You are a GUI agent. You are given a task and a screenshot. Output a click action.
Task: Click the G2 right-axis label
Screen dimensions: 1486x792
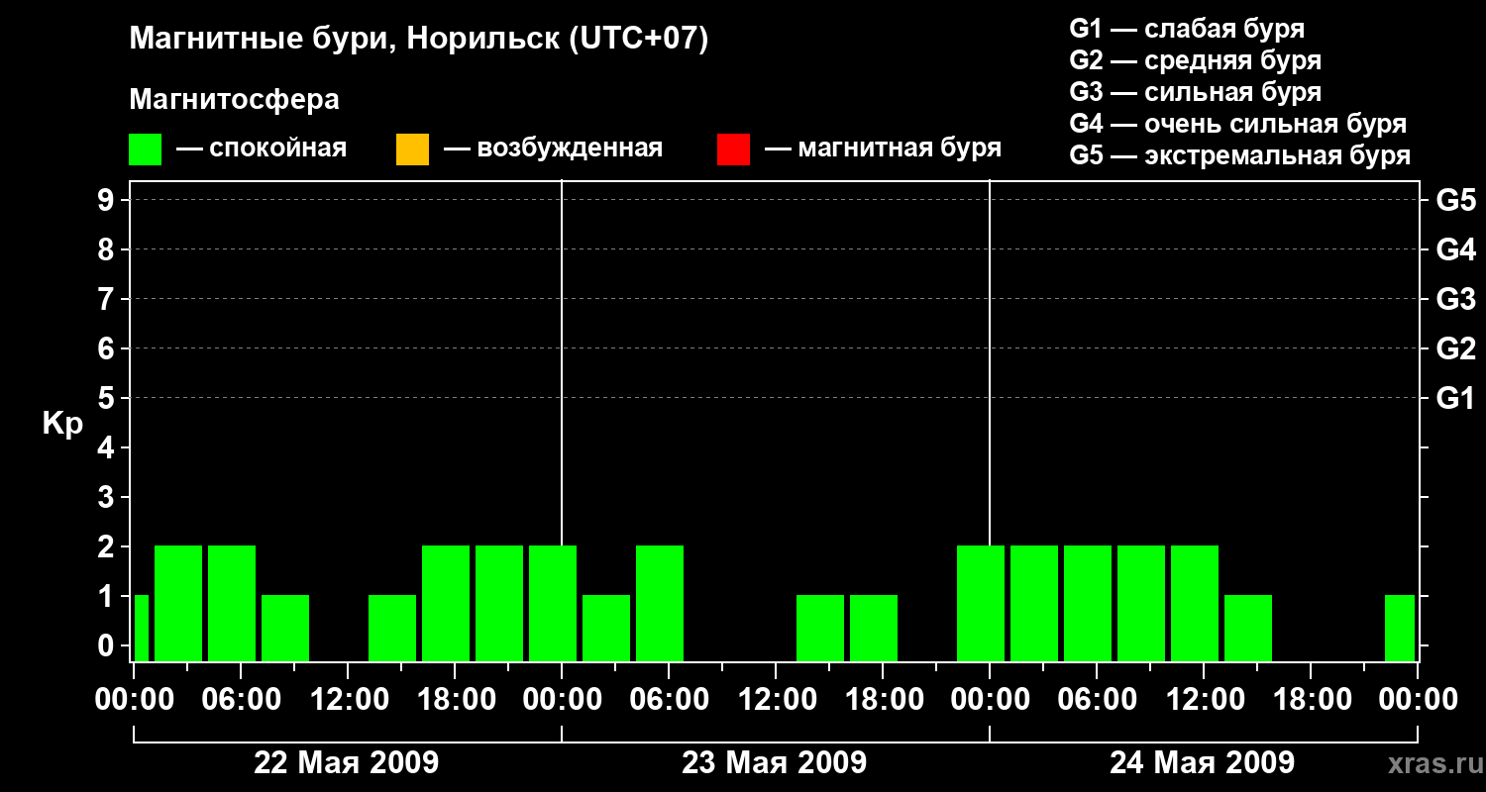1456,348
